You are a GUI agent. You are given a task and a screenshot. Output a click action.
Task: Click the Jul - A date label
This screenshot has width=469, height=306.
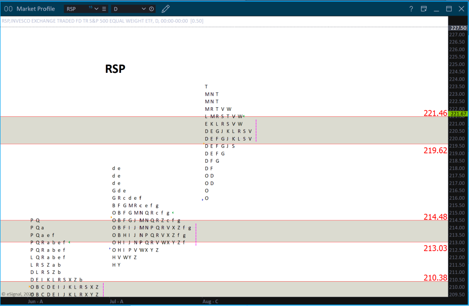pos(116,301)
